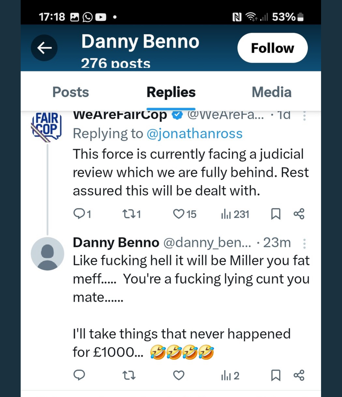Bookmark the WeAreFairCop post

pos(276,214)
